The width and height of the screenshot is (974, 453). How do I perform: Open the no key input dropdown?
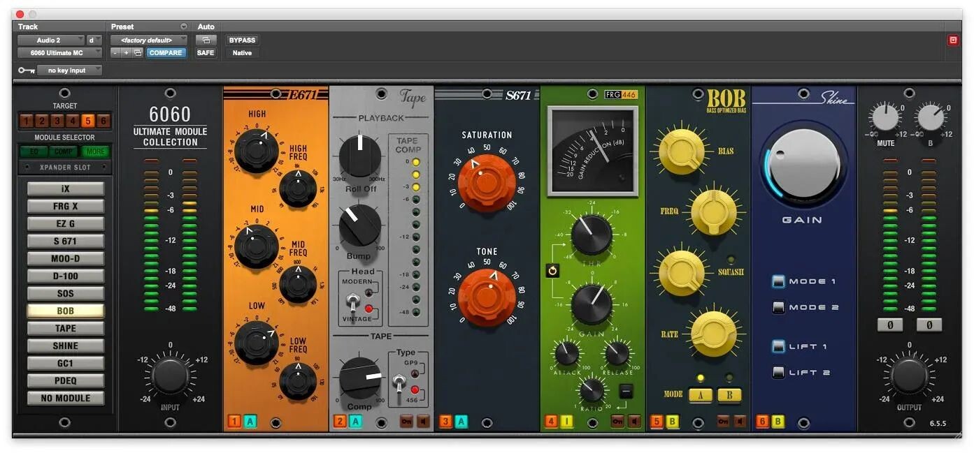69,70
